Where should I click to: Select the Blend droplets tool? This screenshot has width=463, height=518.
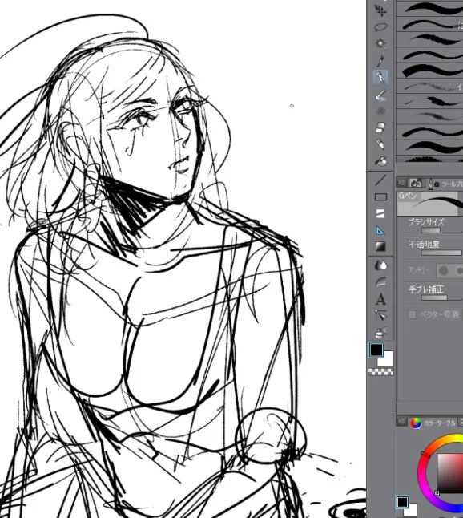point(380,265)
